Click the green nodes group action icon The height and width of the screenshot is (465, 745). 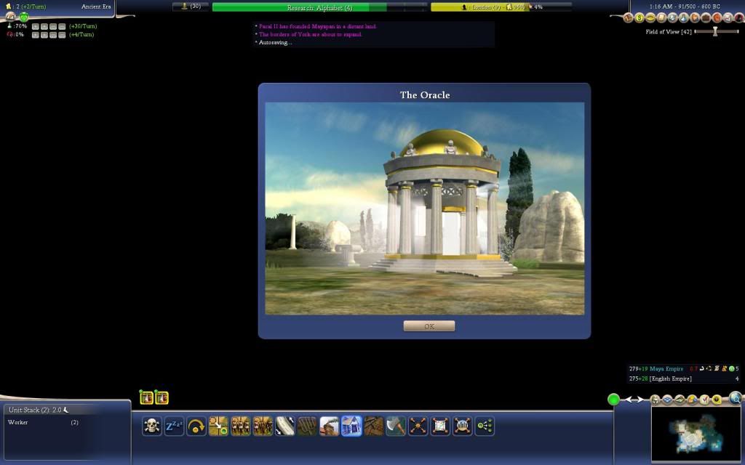(x=485, y=426)
